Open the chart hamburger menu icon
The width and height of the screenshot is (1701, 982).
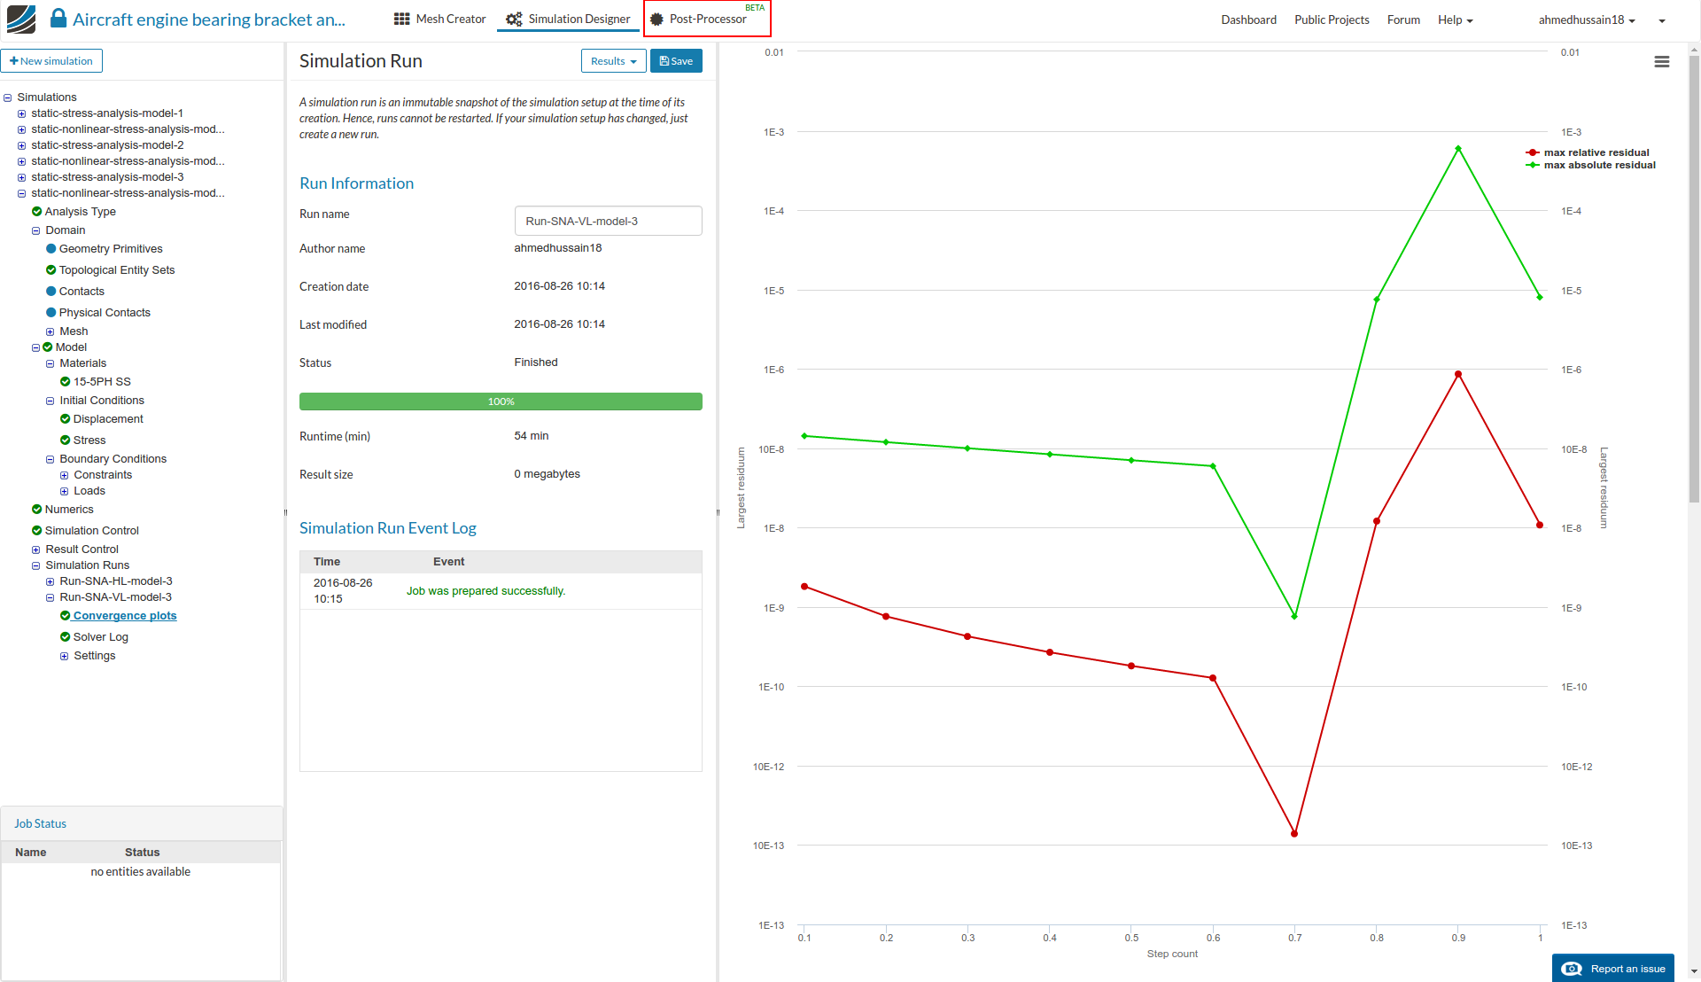(x=1661, y=62)
